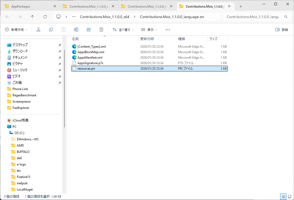Screen dimensions: 294x200
Task: Switch to details list view icon
Action: [x=283, y=197]
